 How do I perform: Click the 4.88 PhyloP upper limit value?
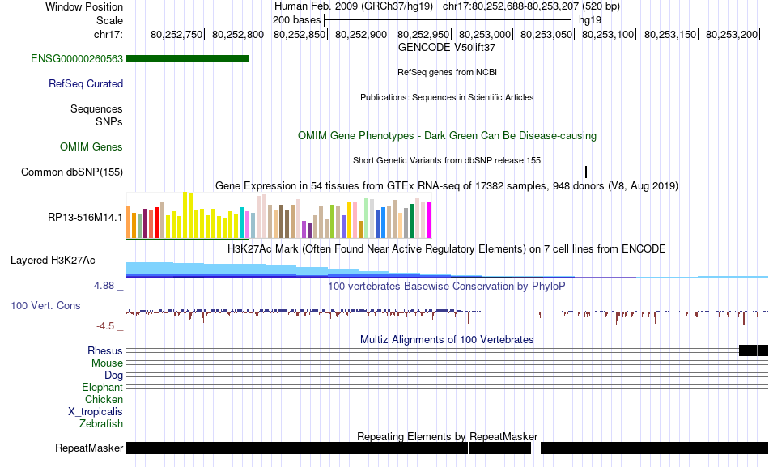tap(104, 286)
